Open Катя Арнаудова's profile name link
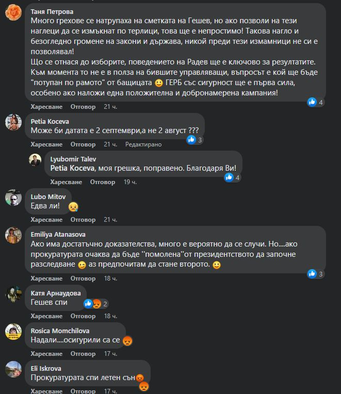 [56, 293]
